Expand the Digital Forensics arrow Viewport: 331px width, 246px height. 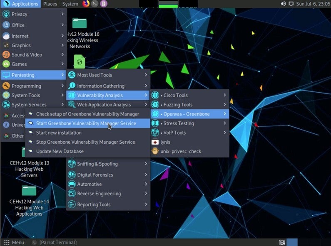[x=146, y=175]
